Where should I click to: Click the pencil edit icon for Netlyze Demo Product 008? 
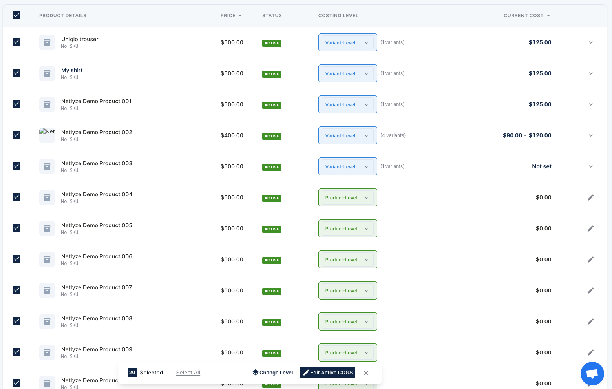[x=590, y=321]
